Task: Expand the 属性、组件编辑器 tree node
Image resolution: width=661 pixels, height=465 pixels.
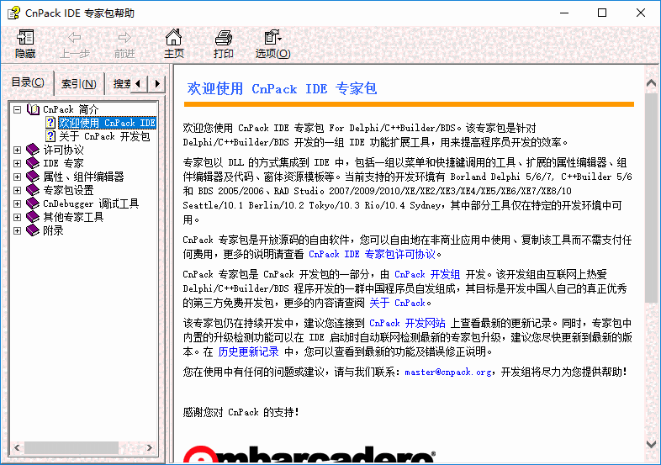Action: [x=17, y=177]
